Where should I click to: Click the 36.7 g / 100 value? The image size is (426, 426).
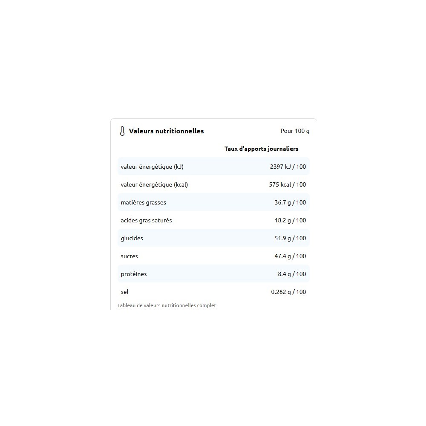tap(290, 202)
